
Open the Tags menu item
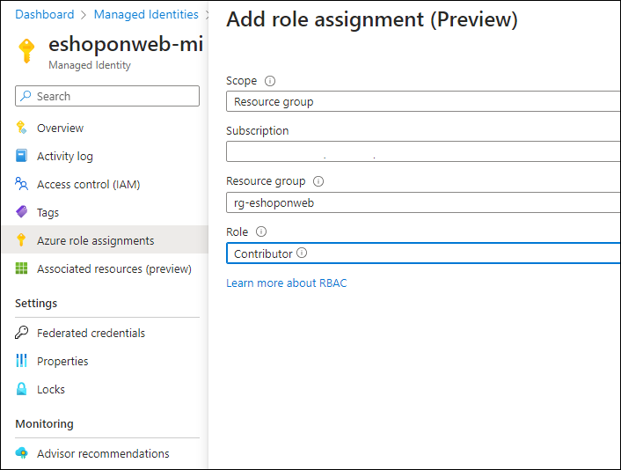pyautogui.click(x=105, y=212)
